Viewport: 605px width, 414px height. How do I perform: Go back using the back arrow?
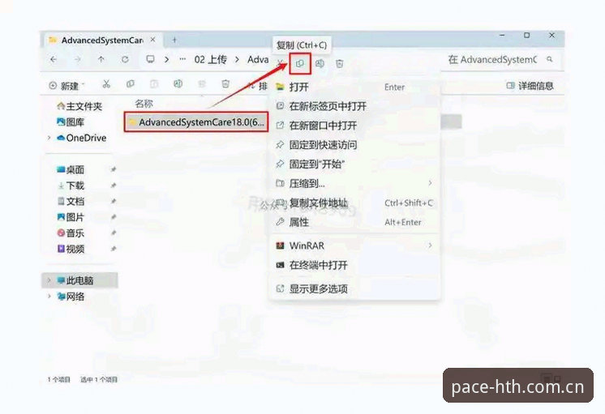point(54,59)
